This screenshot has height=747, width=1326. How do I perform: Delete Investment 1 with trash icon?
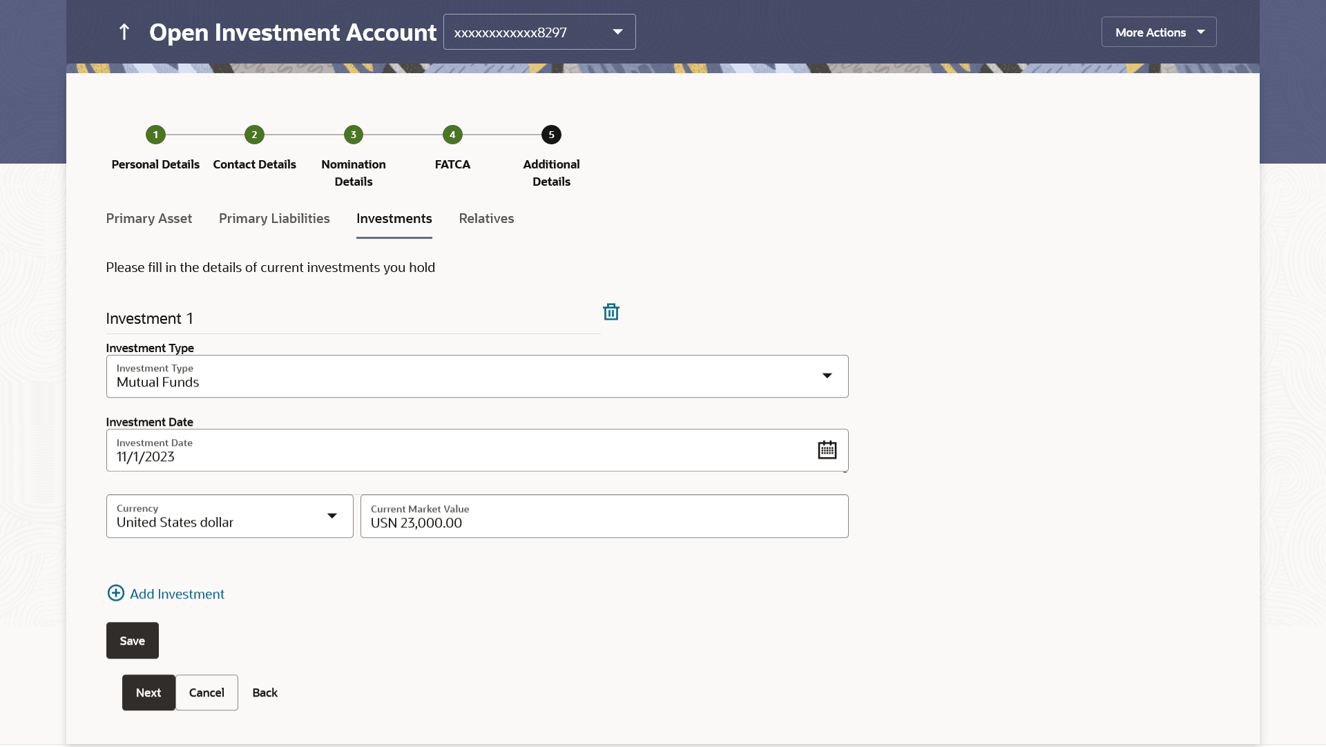coord(611,312)
